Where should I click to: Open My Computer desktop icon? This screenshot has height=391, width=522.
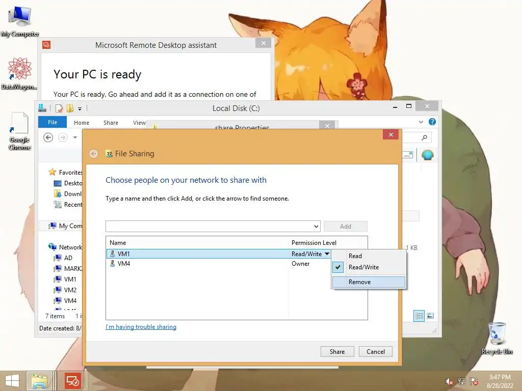point(20,20)
